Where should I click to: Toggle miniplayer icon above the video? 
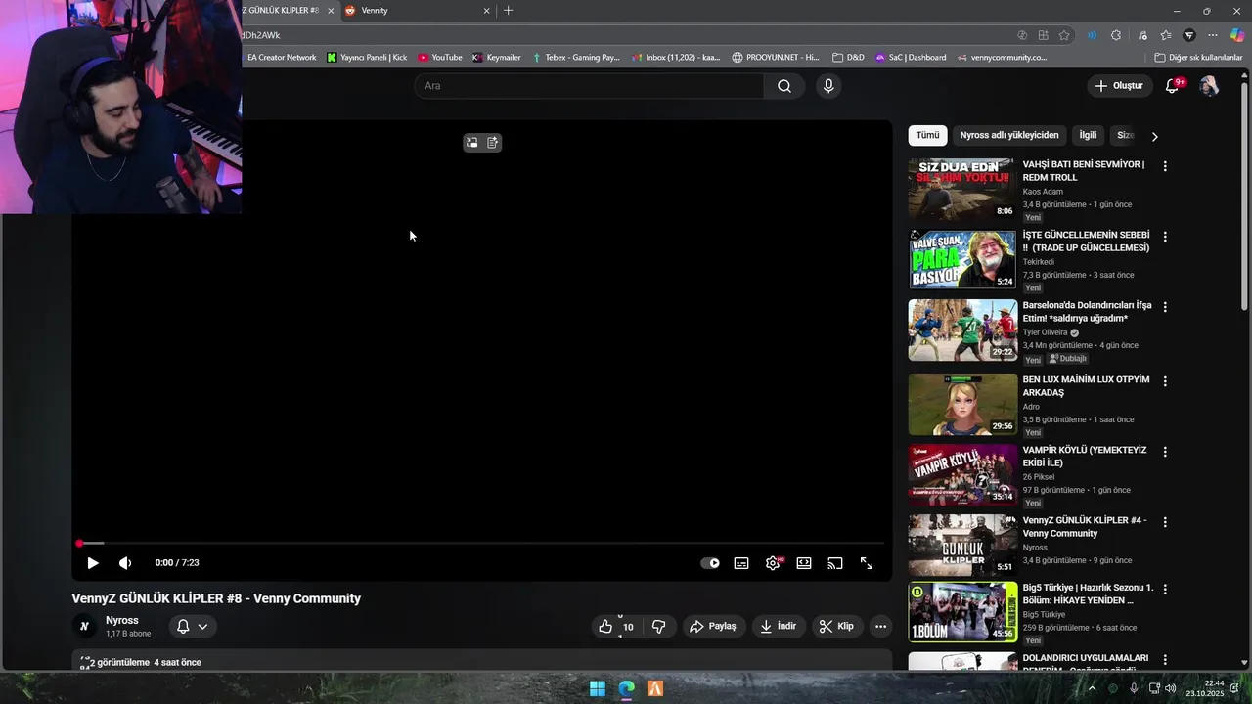[x=471, y=143]
